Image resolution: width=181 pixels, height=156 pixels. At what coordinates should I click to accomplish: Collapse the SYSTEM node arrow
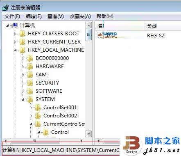pos(23,100)
